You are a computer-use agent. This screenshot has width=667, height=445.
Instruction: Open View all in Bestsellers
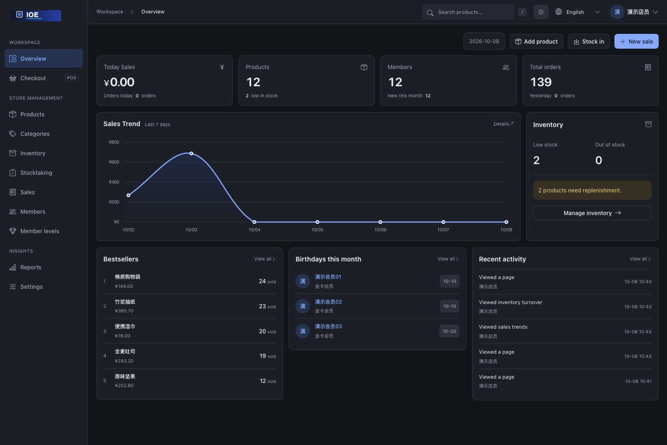(x=264, y=259)
